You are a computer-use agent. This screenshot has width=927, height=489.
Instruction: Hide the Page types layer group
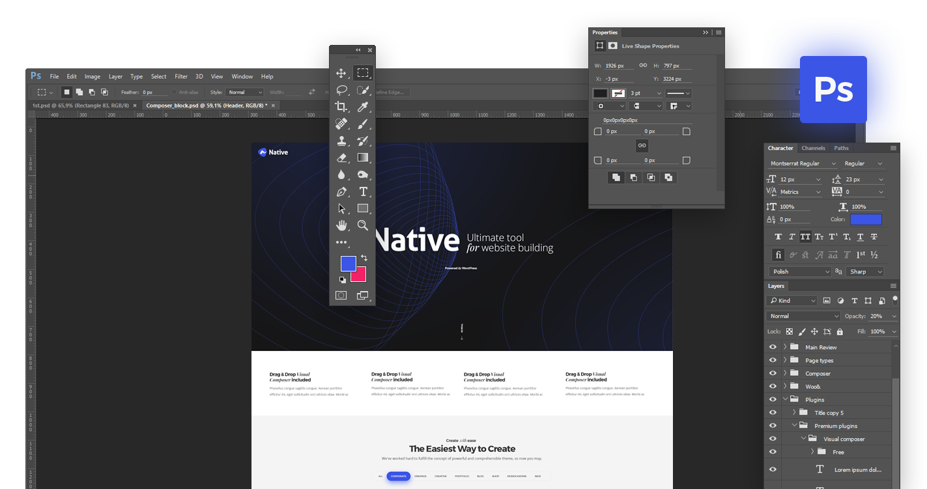tap(773, 360)
